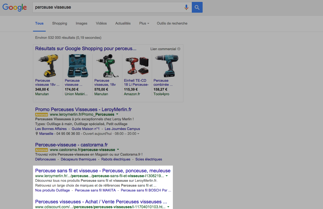Click the Marseille location pin icon
This screenshot has height=209, width=323.
coord(37,134)
